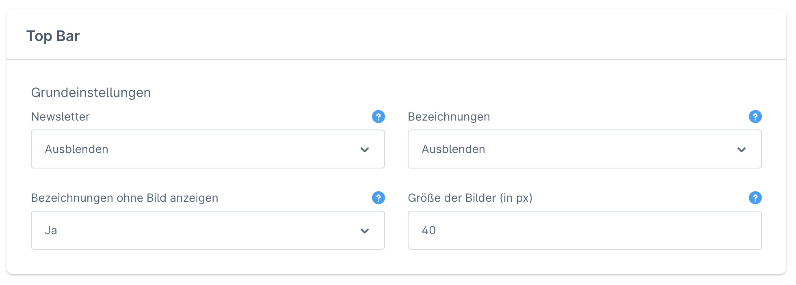The width and height of the screenshot is (796, 285).
Task: Click the Newsletter field label
Action: pyautogui.click(x=61, y=117)
